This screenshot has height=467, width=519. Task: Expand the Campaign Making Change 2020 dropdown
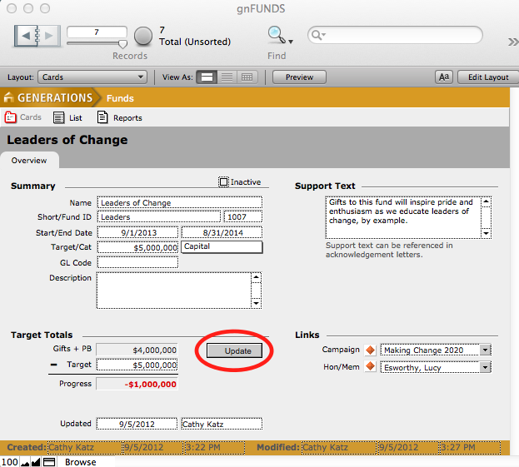pos(485,350)
